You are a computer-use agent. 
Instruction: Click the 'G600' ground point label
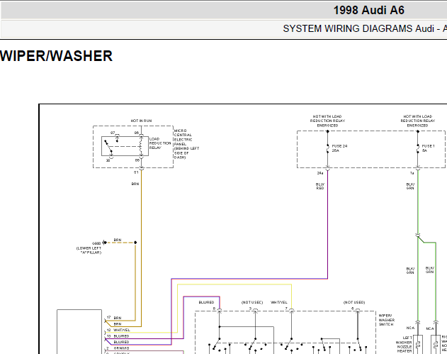pos(96,243)
